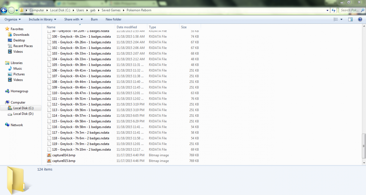Open the Share with menu
366x195 pixels.
(x=73, y=19)
